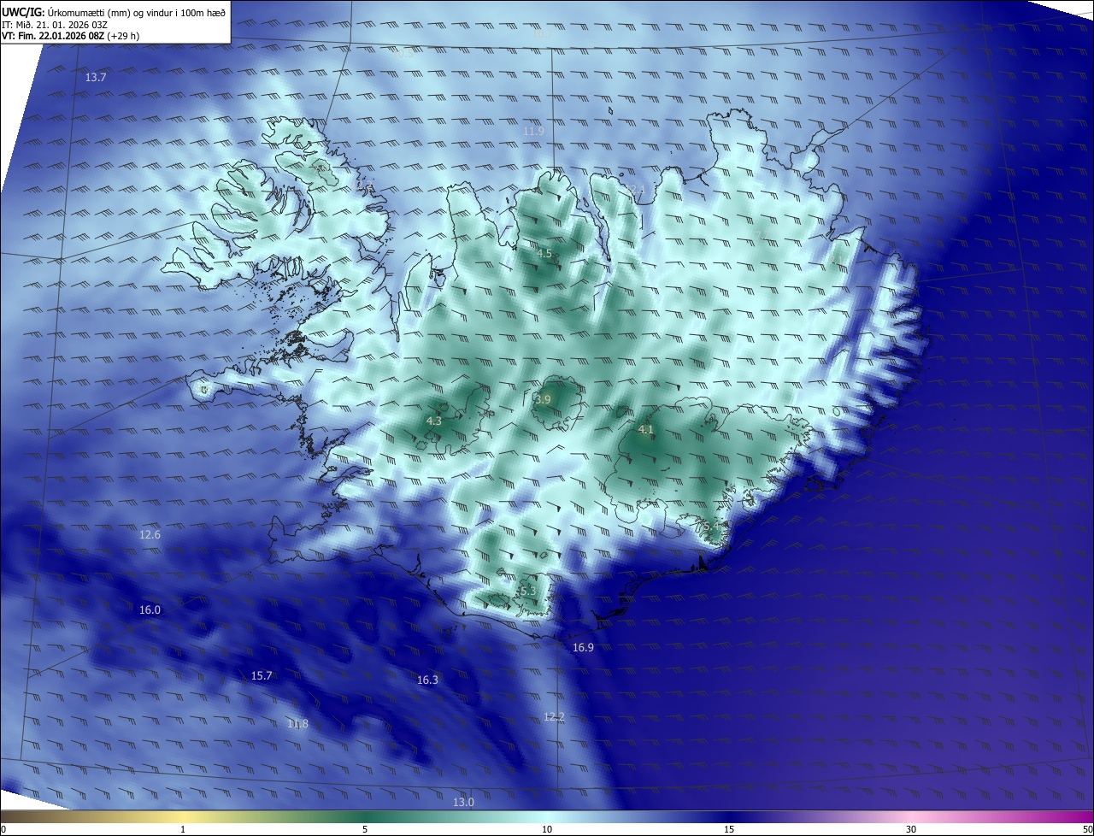The width and height of the screenshot is (1094, 836).
Task: Click the 5 tick on the color scale
Action: (365, 829)
